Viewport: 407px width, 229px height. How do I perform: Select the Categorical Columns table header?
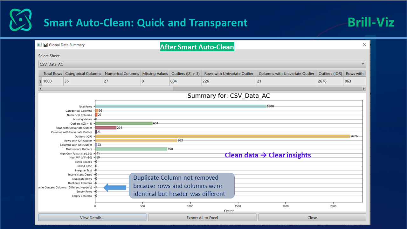click(x=83, y=73)
